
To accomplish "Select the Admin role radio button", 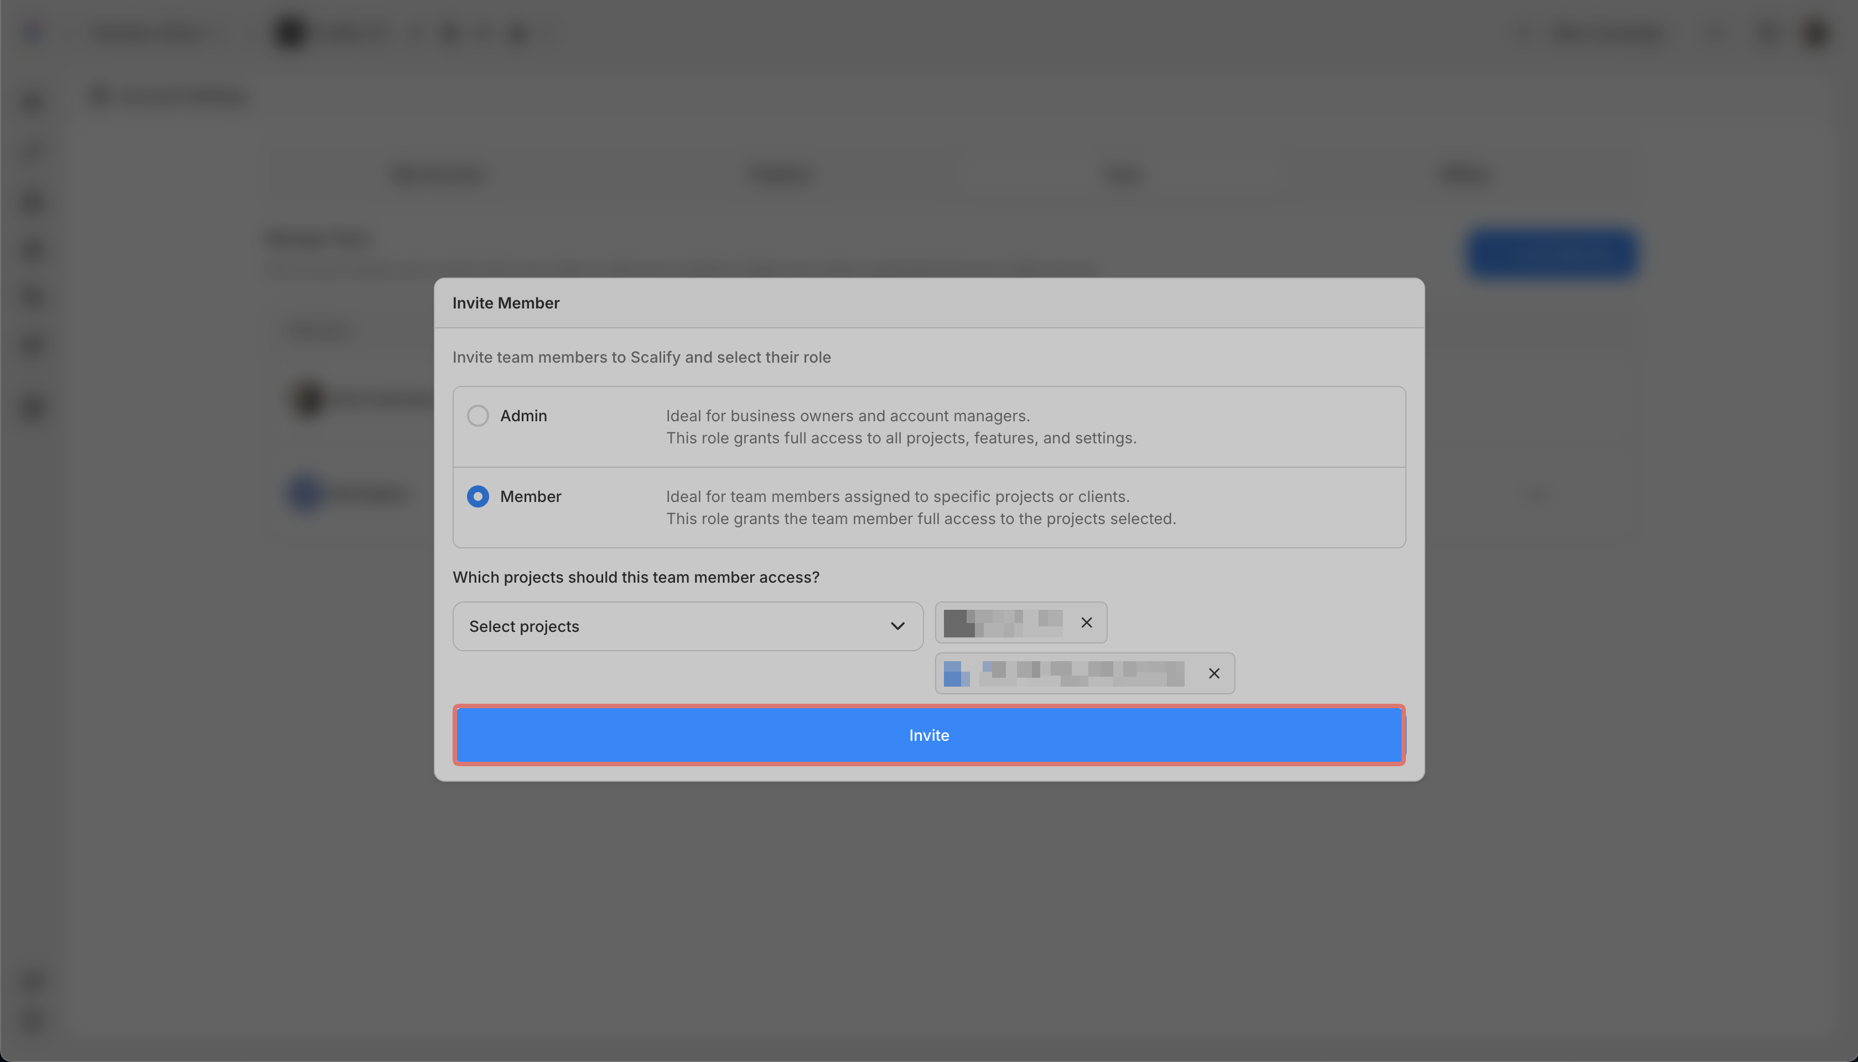I will point(478,416).
